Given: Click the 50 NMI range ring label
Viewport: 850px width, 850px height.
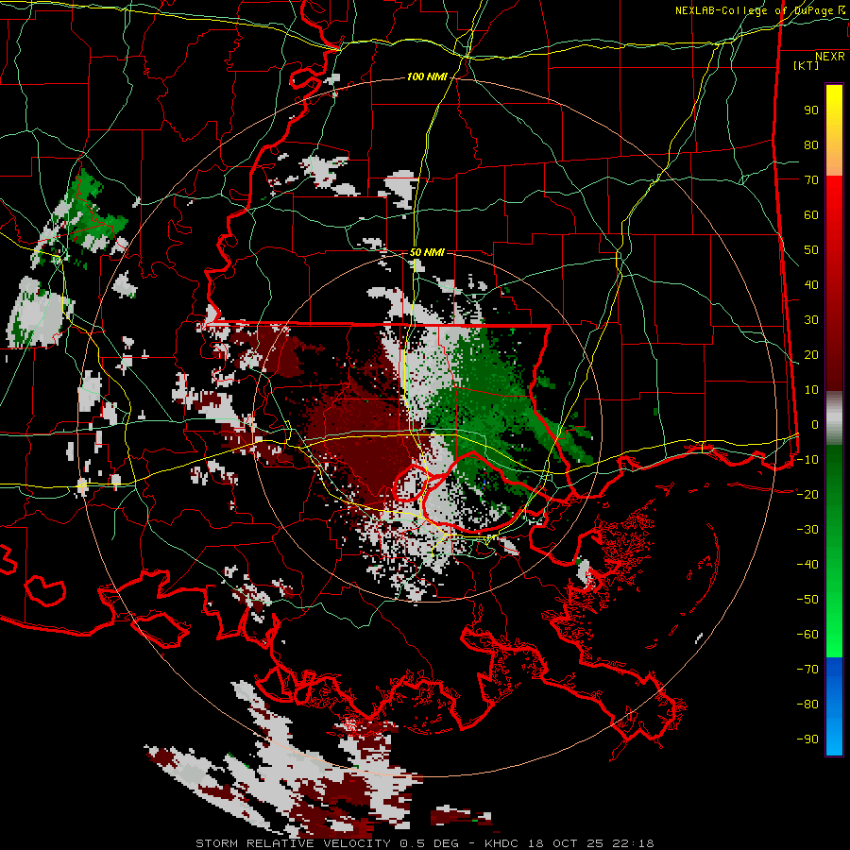Looking at the screenshot, I should (427, 252).
